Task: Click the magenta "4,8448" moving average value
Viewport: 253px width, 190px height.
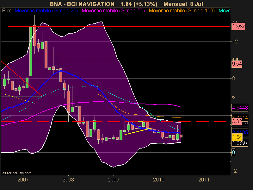Action: coord(240,108)
